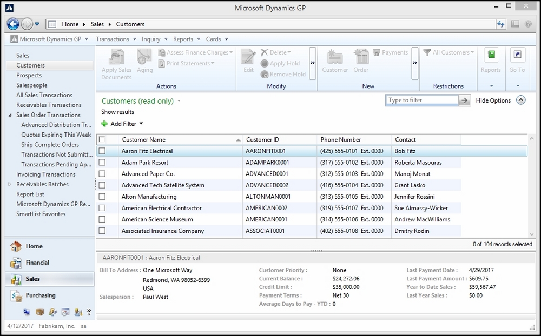This screenshot has width=541, height=336.
Task: Open the Purchasing navigation pane button
Action: click(x=49, y=295)
